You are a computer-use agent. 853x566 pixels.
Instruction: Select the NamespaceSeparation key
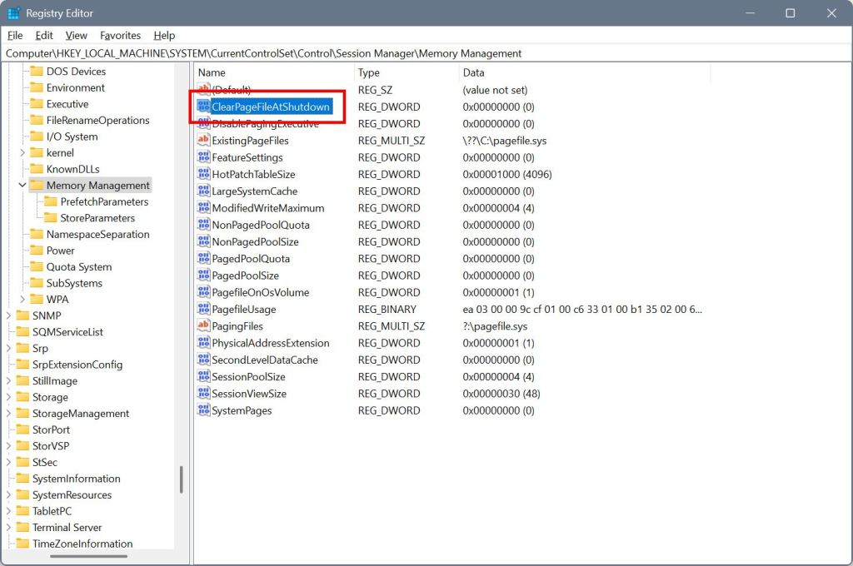(x=98, y=235)
